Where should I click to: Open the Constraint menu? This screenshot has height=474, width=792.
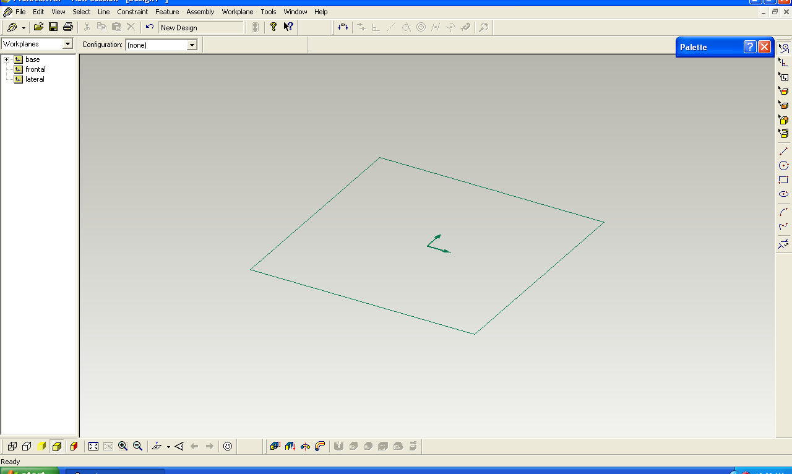click(133, 12)
